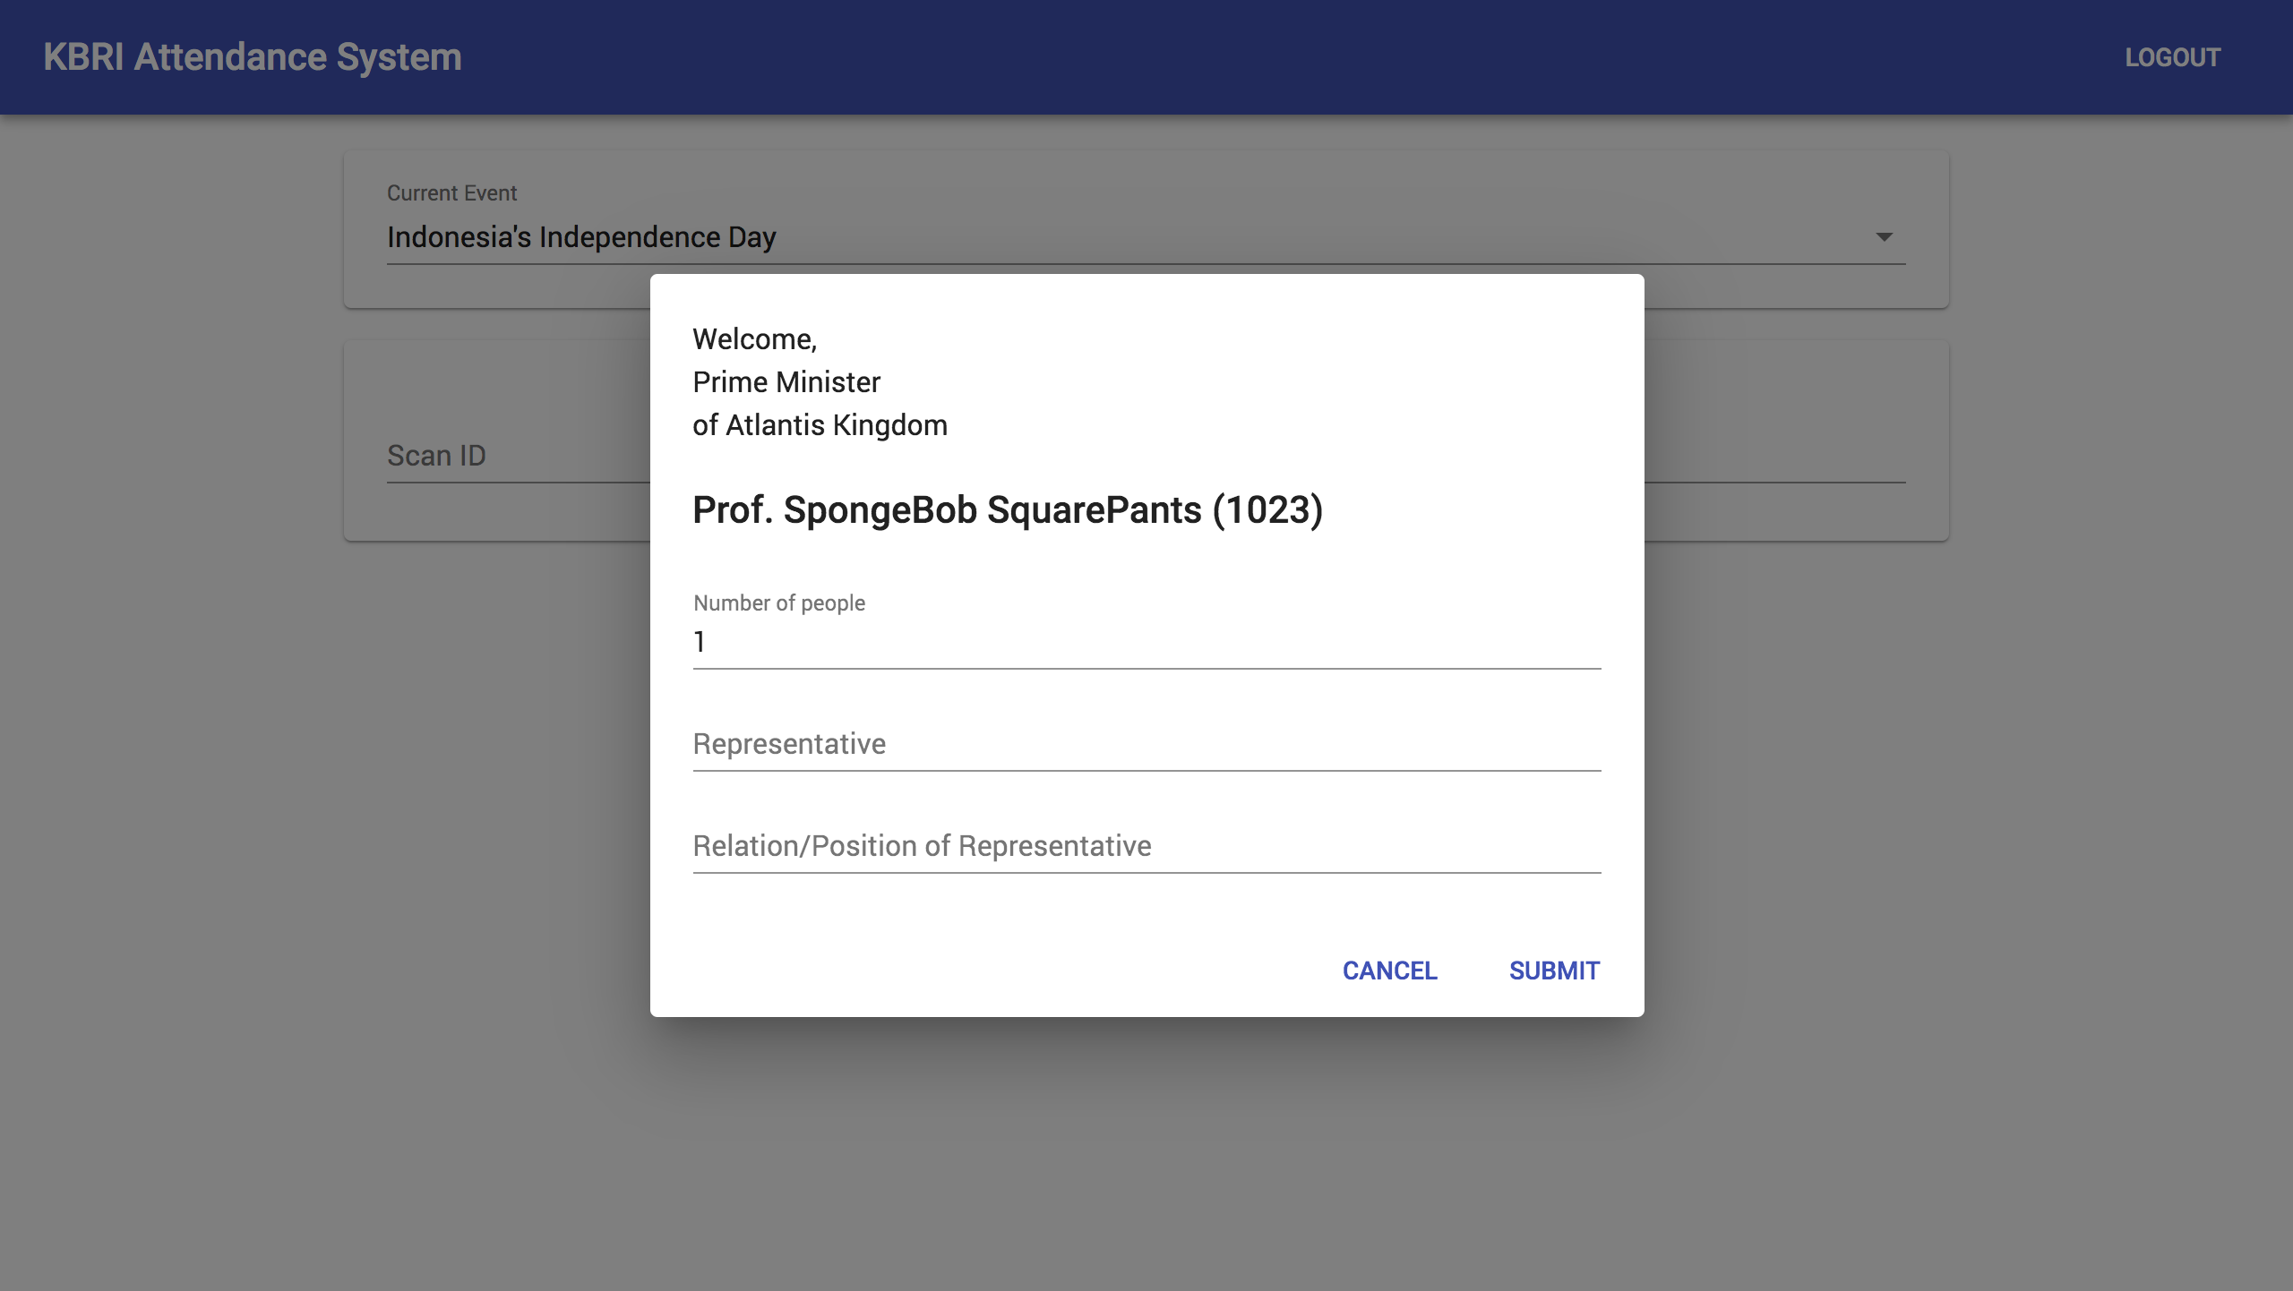Image resolution: width=2293 pixels, height=1291 pixels.
Task: Click the of Atlantis Kingdom text
Action: click(820, 425)
